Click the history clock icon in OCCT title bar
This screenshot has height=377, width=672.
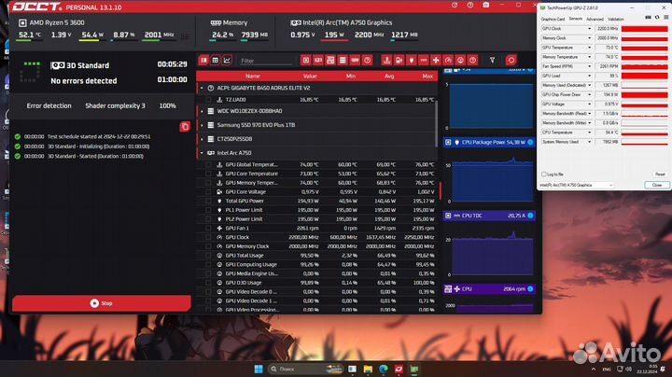click(455, 6)
